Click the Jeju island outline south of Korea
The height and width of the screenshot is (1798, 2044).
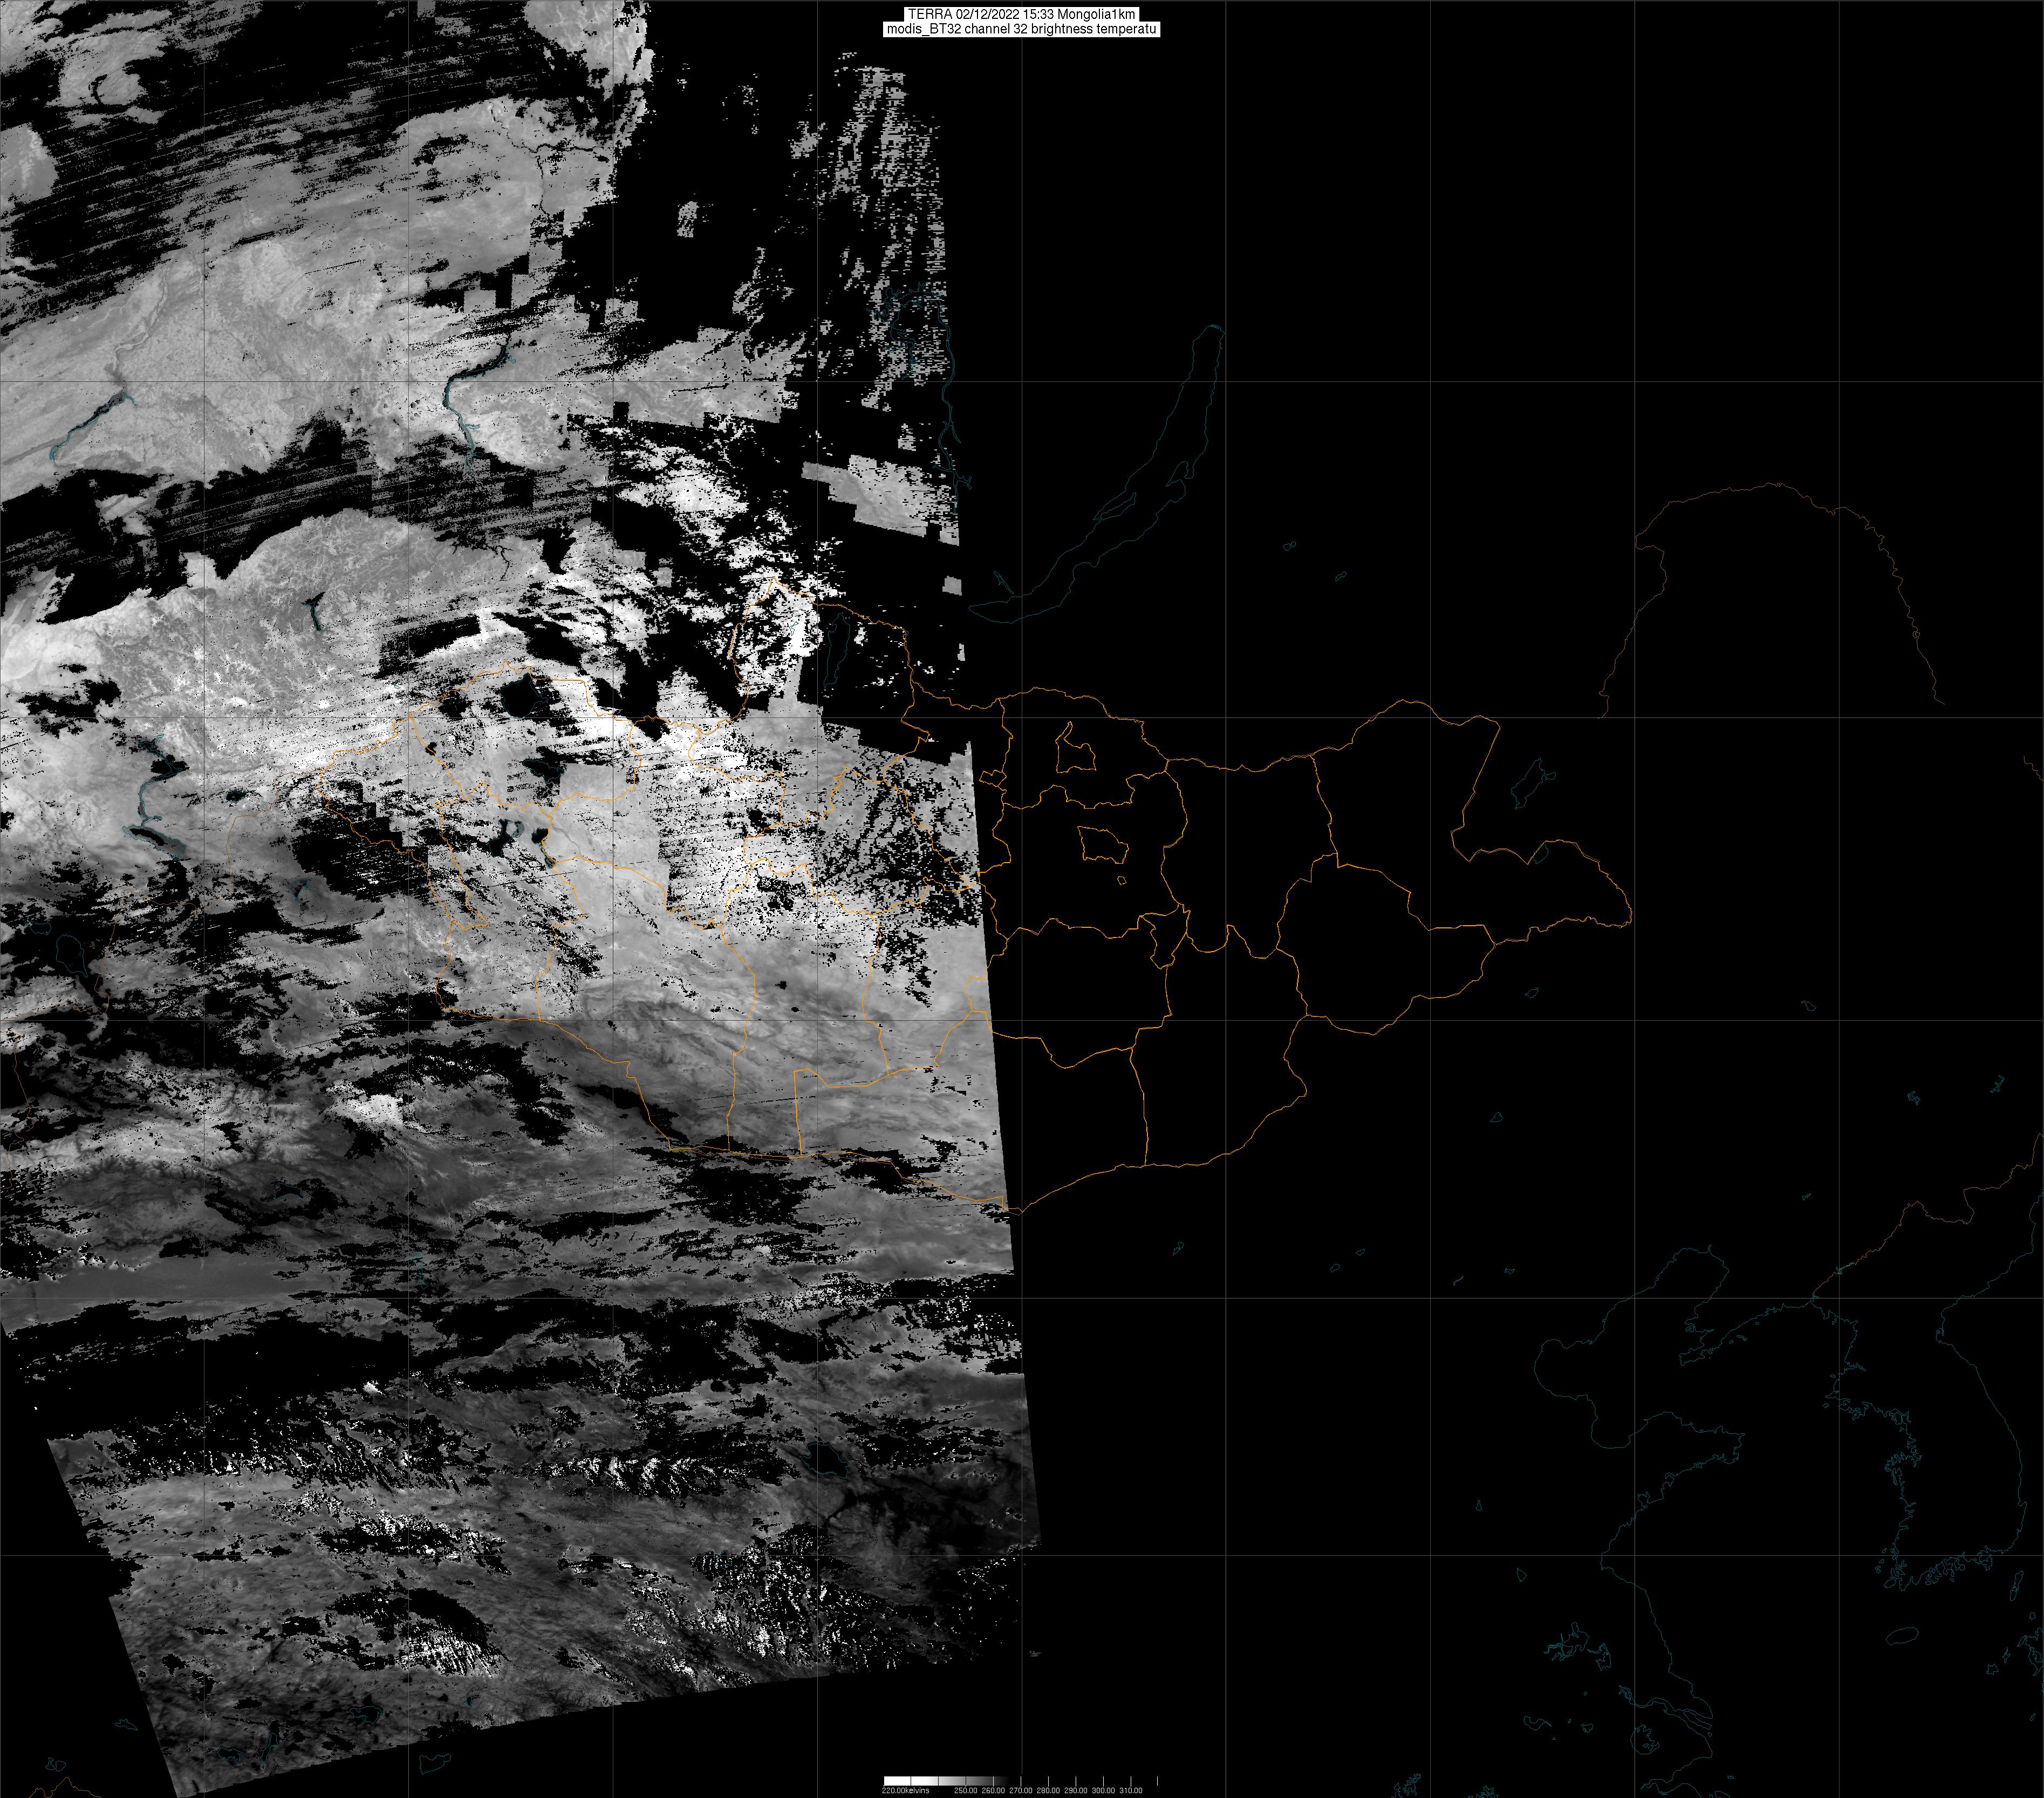click(x=1901, y=1637)
